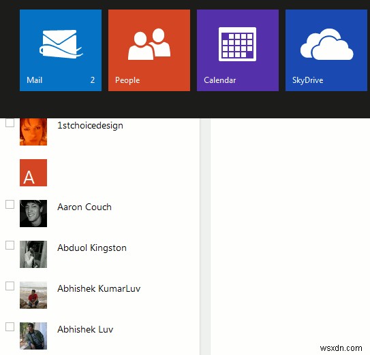Click the contact list vertical scrollbar
This screenshot has width=370, height=355.
click(205, 237)
